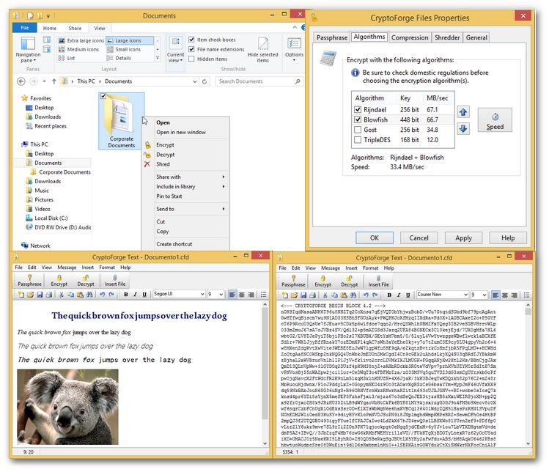Uncheck Blowfish algorithm checkbox
549x472 pixels.
[358, 119]
